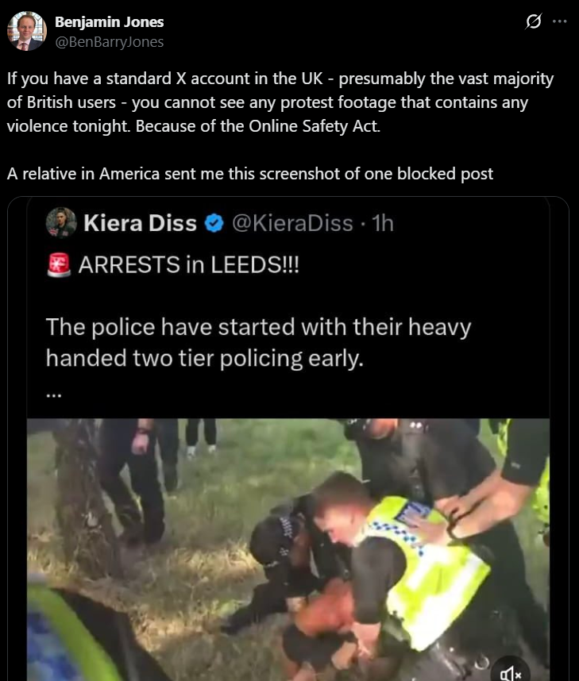Unmute the video with the speaker icon
Image resolution: width=579 pixels, height=681 pixels.
511,673
